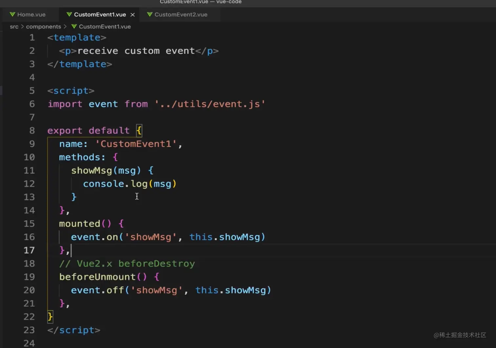Click the closing brace on line 22
The image size is (496, 348).
pos(50,317)
